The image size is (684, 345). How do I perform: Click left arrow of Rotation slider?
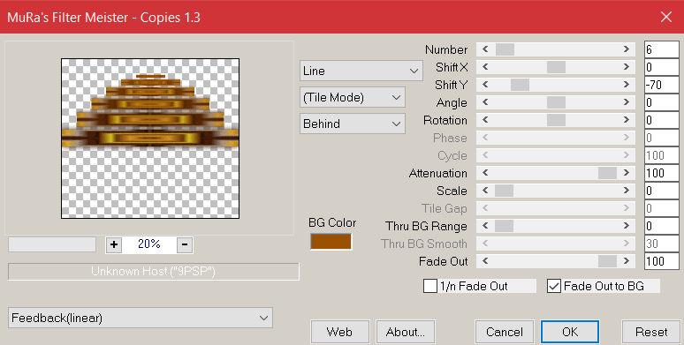485,120
